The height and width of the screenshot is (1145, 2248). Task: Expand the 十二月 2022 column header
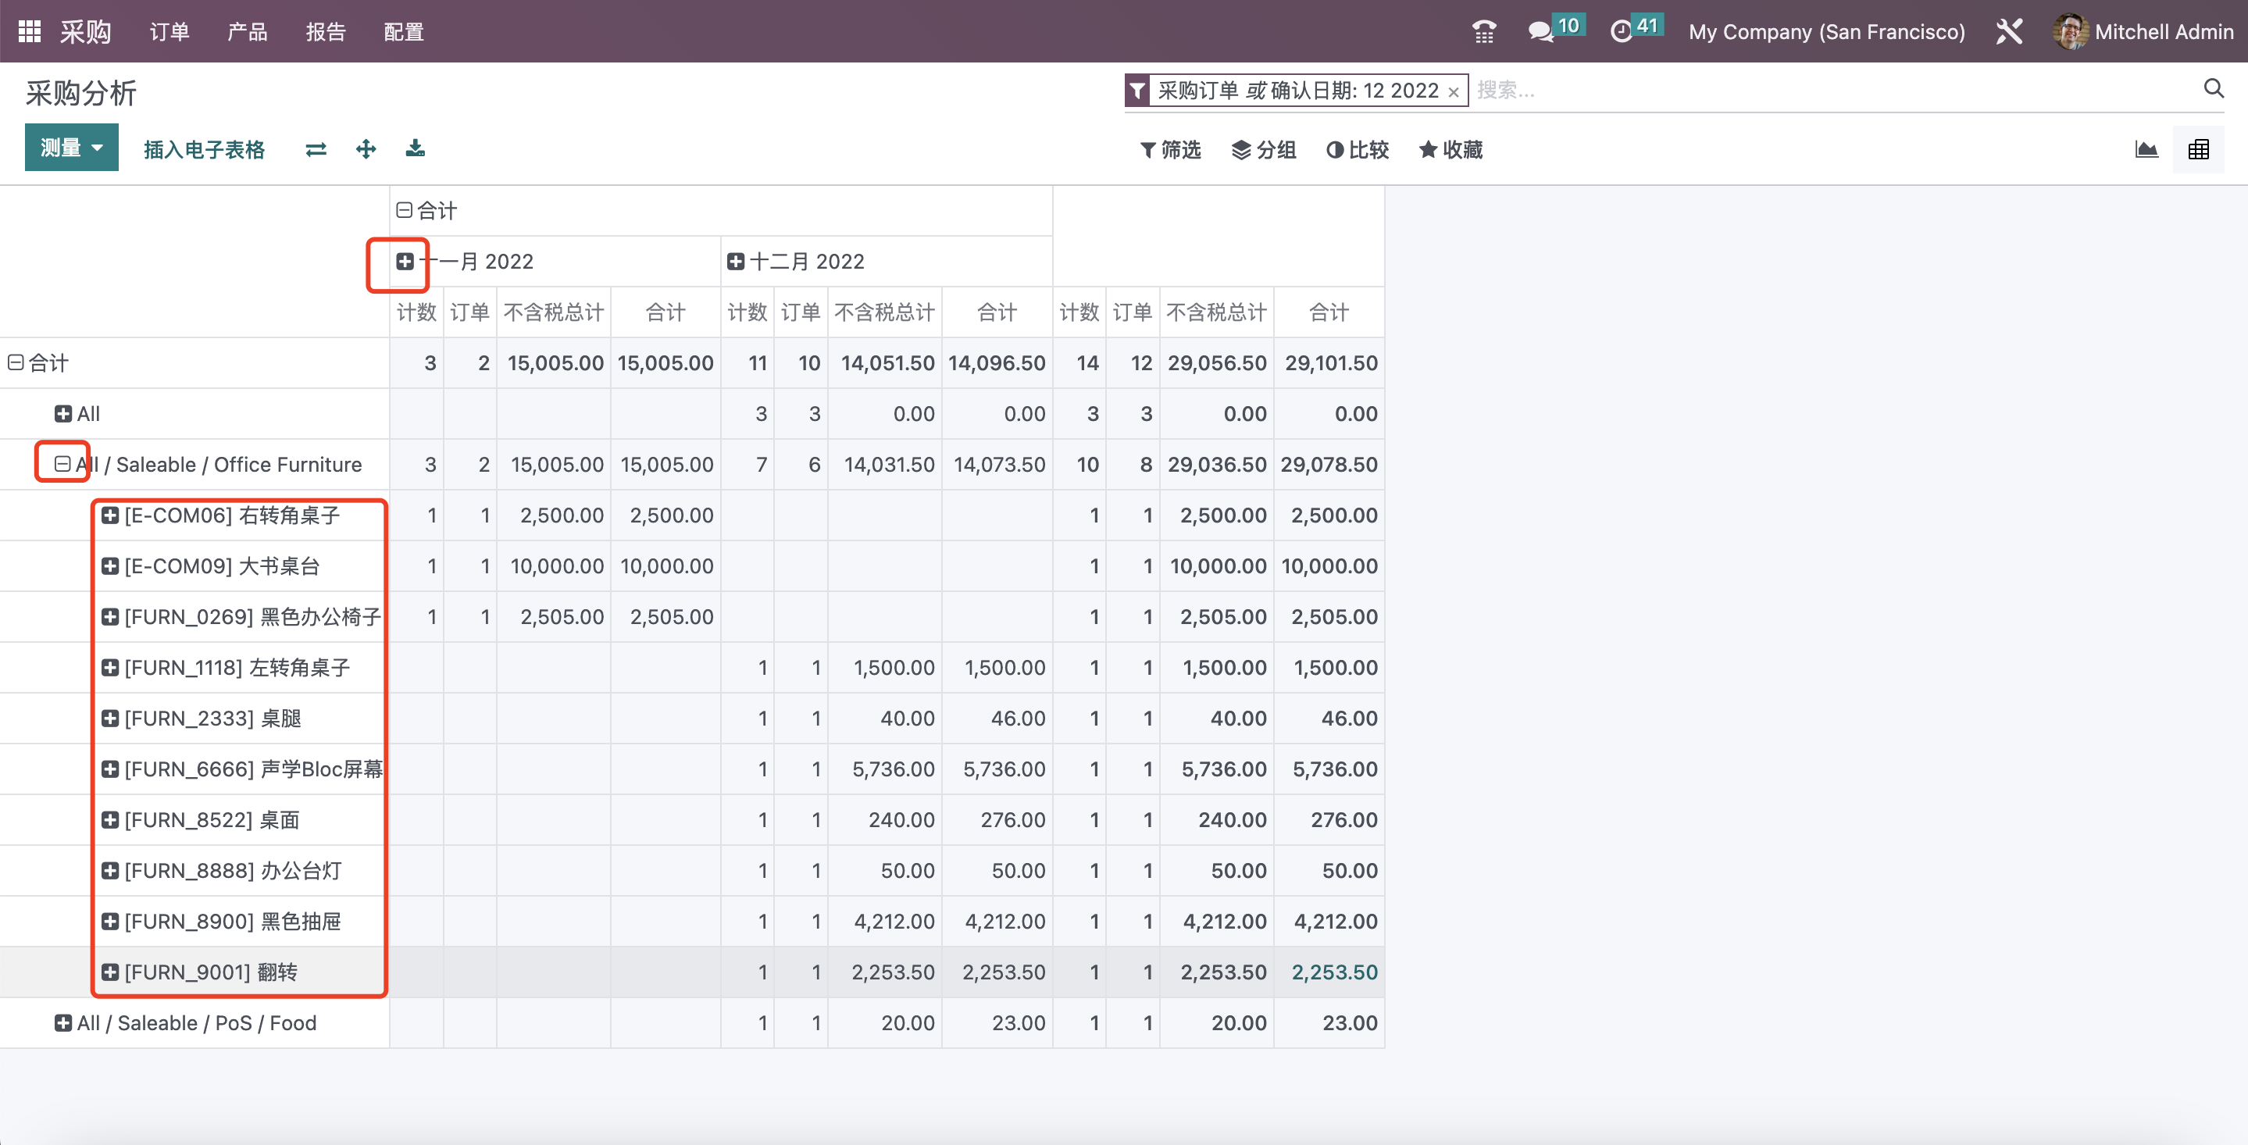(736, 262)
